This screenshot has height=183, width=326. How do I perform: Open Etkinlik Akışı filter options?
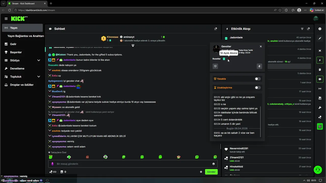302,29
